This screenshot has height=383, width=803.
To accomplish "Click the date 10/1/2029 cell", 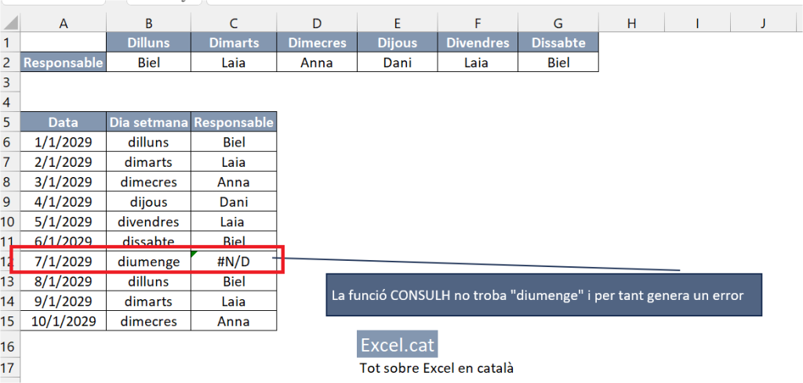I will click(x=64, y=321).
